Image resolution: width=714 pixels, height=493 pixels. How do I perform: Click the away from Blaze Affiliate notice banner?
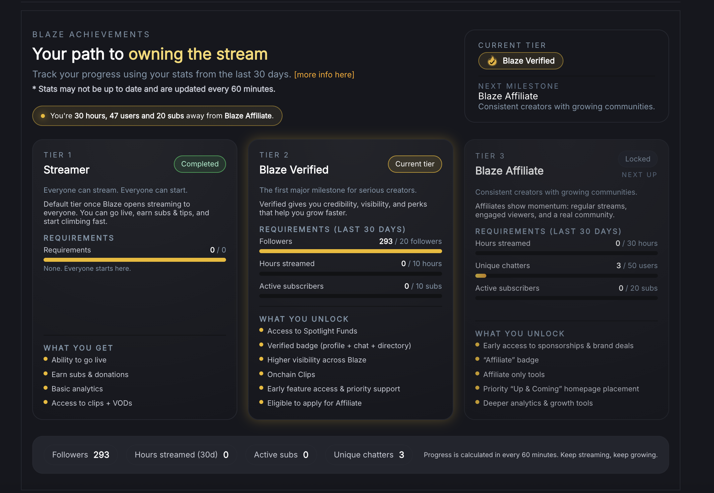(157, 116)
